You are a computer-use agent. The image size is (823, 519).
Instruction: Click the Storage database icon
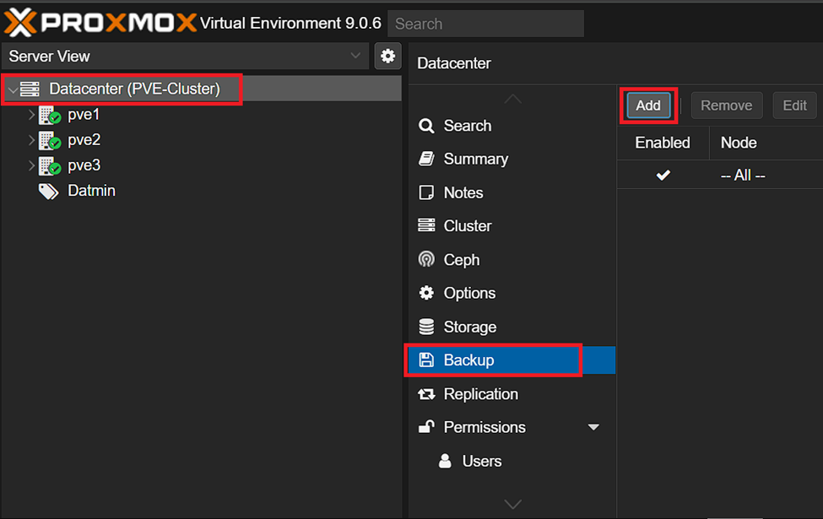coord(427,327)
